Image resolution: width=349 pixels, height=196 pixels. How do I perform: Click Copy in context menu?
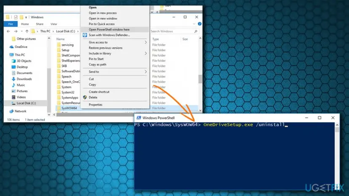tap(92, 85)
